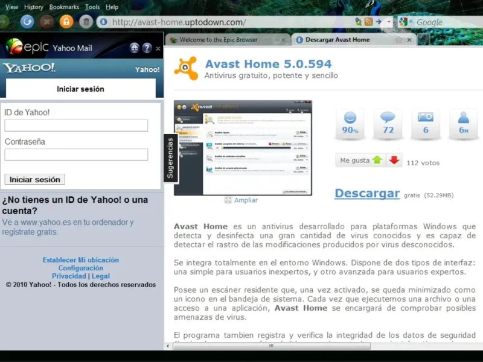The image size is (483, 362).
Task: Click the orange padlock private browsing icon
Action: (66, 22)
